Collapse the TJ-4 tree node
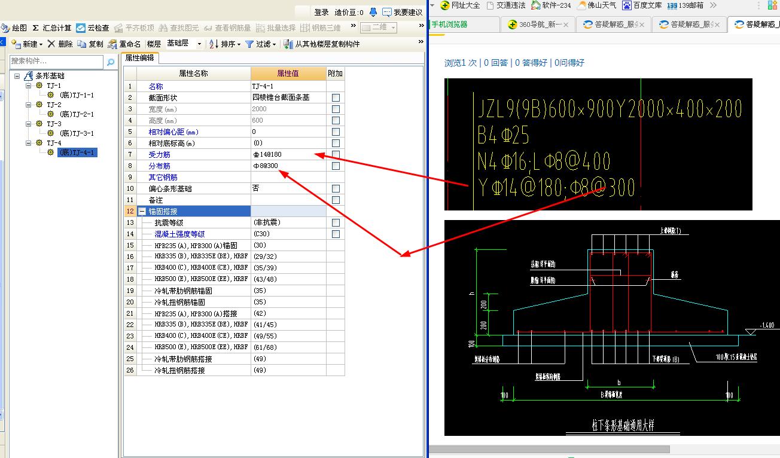 pos(28,143)
